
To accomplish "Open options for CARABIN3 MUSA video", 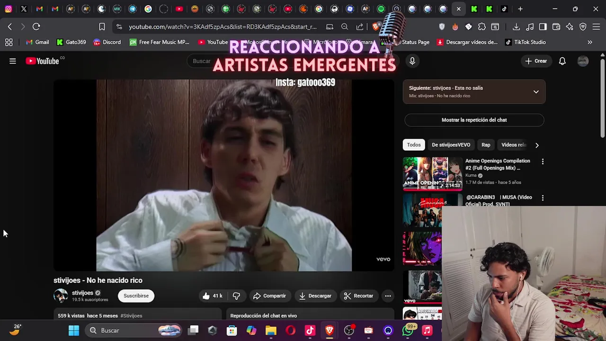I will 543,198.
